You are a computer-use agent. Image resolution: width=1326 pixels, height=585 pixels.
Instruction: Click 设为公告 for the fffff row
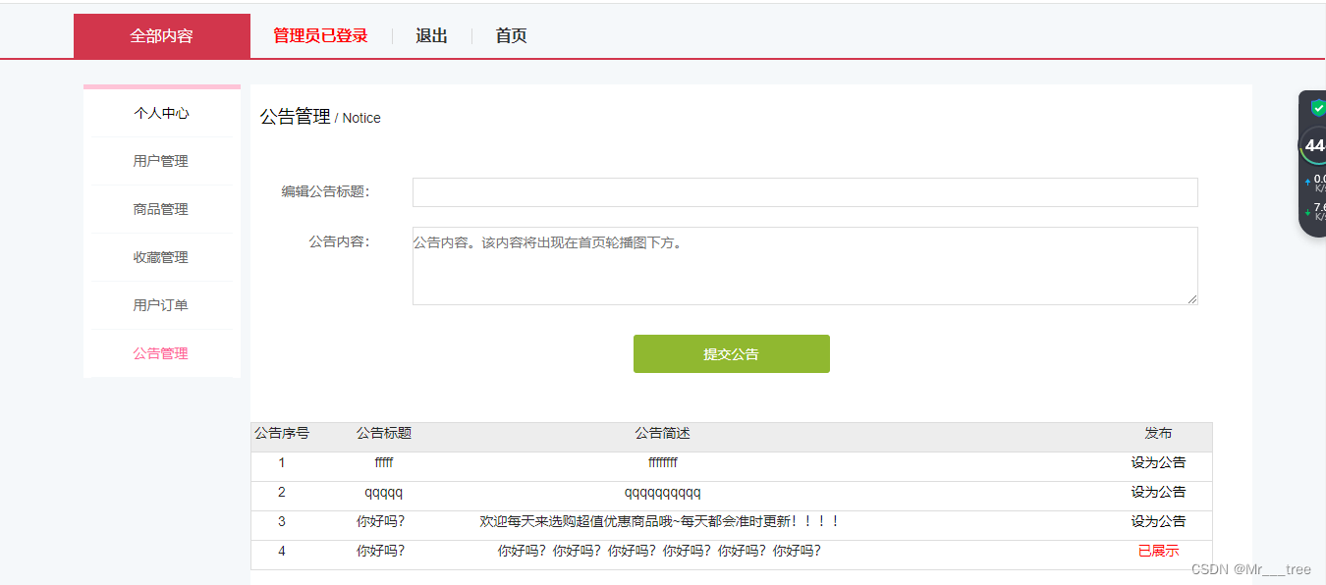1158,462
